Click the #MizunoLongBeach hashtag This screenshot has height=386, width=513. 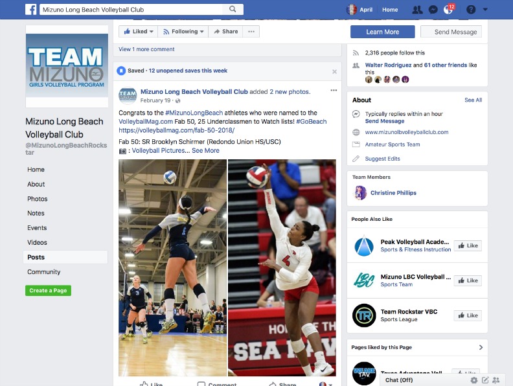pyautogui.click(x=194, y=113)
